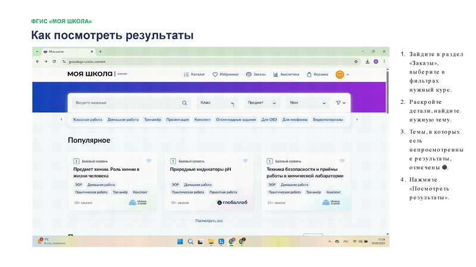Image resolution: width=476 pixels, height=267 pixels.
Task: Show hidden system tray icons
Action: (330, 241)
